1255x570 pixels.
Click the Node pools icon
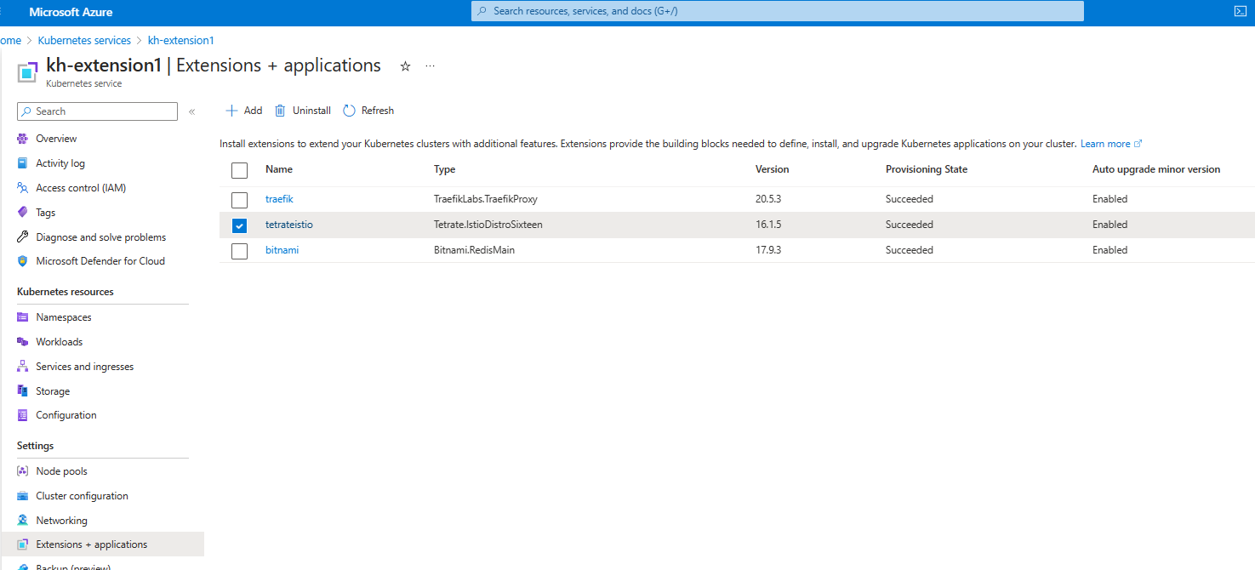[x=23, y=471]
